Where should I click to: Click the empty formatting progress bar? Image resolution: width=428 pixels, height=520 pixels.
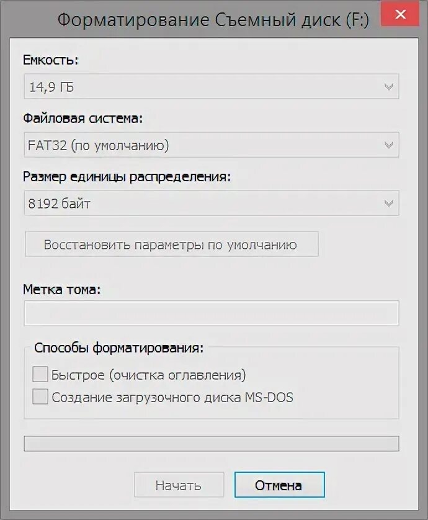click(212, 444)
